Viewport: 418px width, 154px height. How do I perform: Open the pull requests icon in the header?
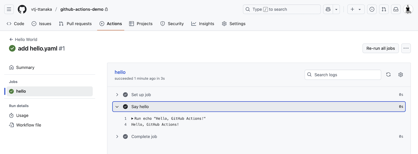(384, 9)
